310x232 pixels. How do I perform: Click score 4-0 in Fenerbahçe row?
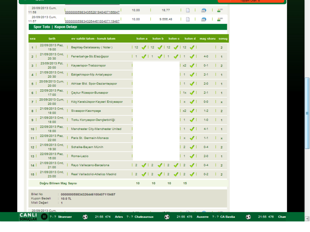206,56
